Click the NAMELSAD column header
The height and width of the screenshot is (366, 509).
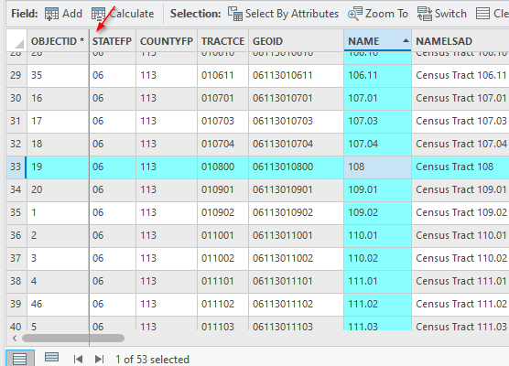(x=460, y=41)
